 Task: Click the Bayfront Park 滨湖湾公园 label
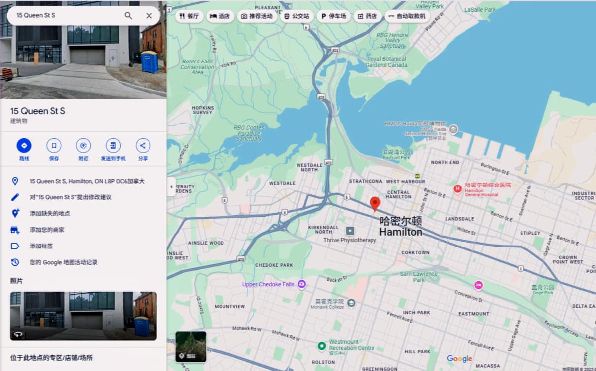(397, 154)
